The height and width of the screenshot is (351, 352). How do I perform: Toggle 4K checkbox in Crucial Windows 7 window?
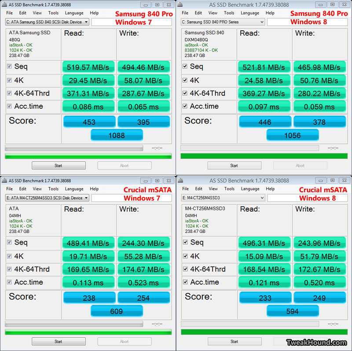pyautogui.click(x=9, y=256)
